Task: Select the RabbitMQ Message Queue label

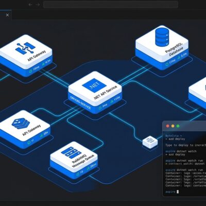Action: click(83, 161)
